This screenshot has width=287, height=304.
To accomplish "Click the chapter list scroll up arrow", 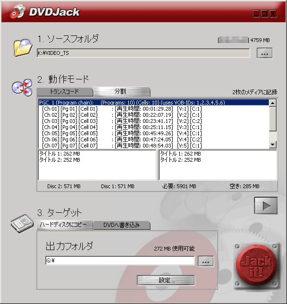I will 273,103.
